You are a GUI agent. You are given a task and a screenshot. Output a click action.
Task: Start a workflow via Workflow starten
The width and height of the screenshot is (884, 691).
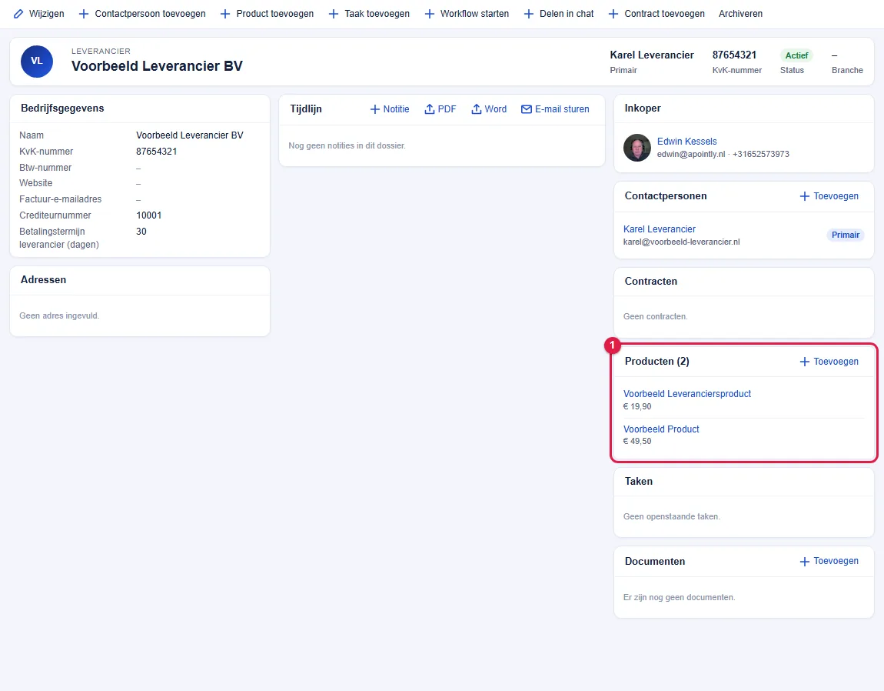(467, 14)
